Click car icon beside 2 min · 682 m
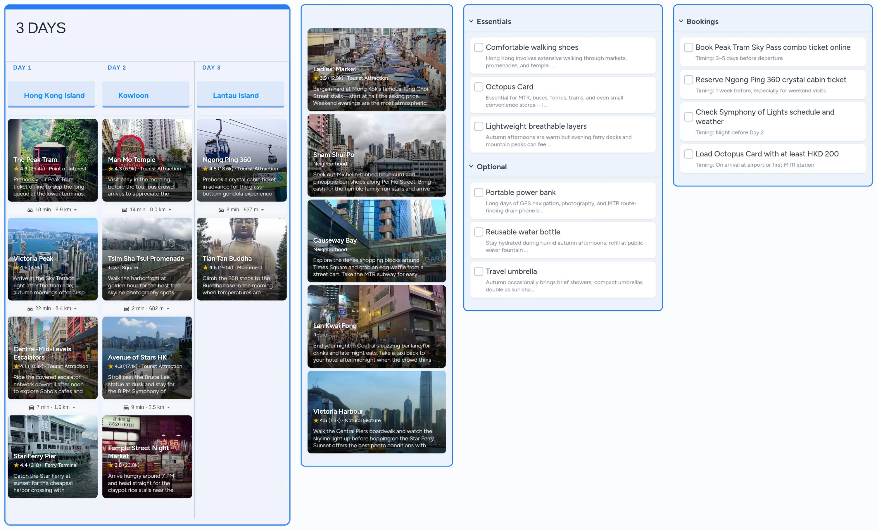Viewport: 877px width, 530px height. click(x=126, y=309)
